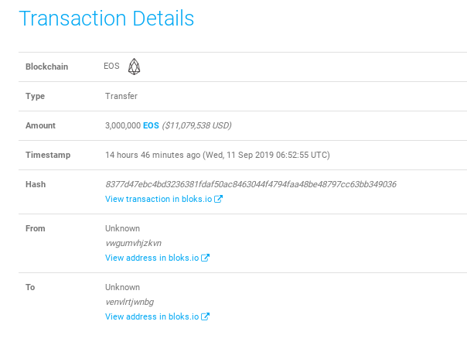The image size is (467, 342).
Task: Click the blue EOS currency link
Action: click(x=151, y=125)
